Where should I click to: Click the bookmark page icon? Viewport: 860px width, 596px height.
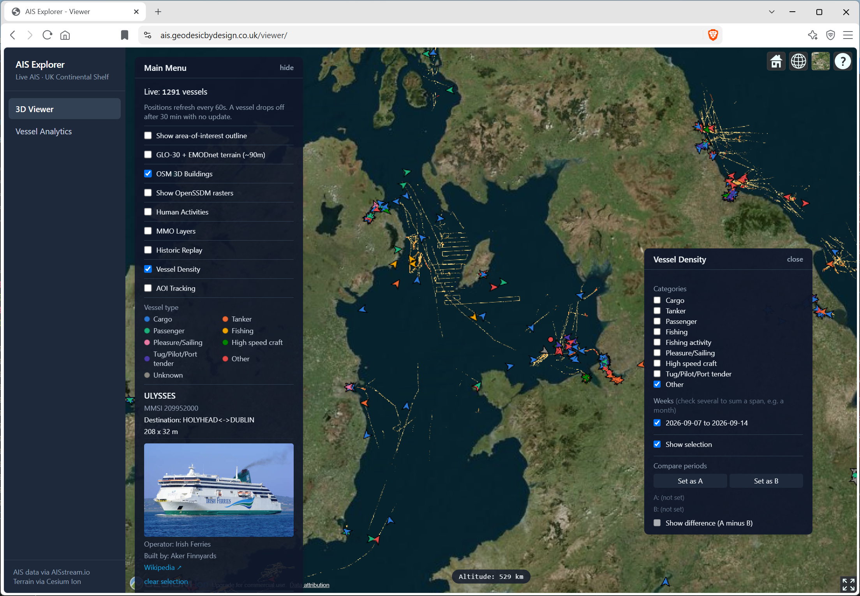[x=125, y=35]
